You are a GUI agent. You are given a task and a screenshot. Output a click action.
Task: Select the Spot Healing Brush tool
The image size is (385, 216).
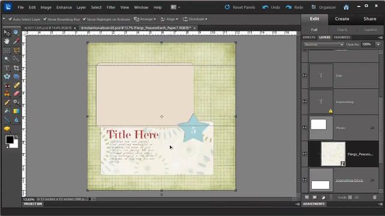click(x=16, y=85)
